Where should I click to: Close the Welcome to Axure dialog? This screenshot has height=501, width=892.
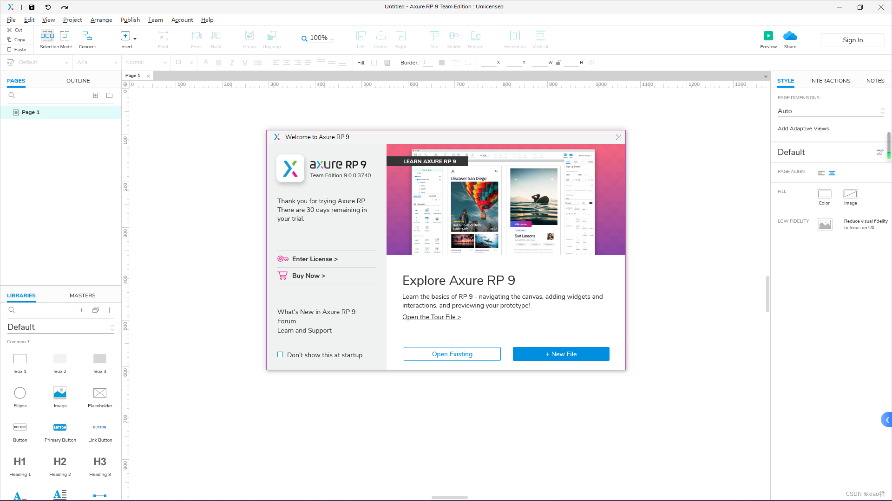coord(618,137)
